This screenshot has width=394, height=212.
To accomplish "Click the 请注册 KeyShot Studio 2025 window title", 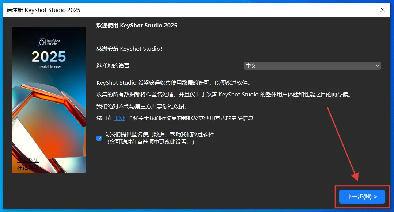I will pyautogui.click(x=43, y=10).
